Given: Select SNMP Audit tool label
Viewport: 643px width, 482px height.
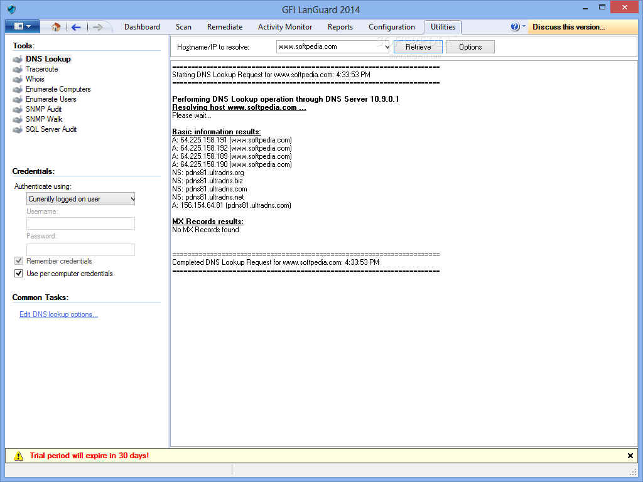Looking at the screenshot, I should pos(43,109).
